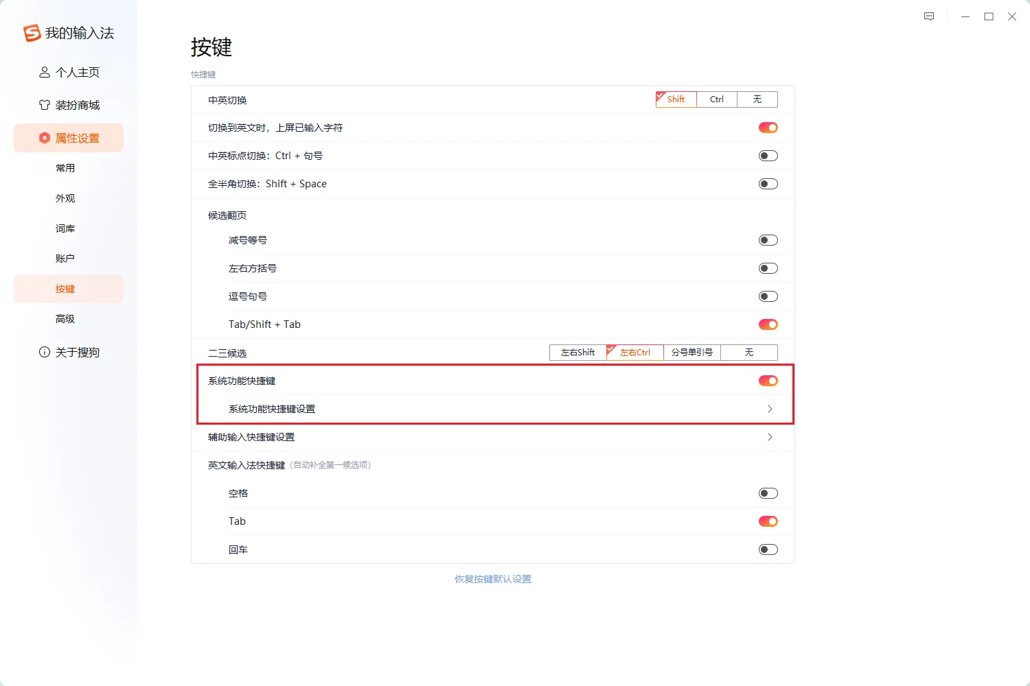This screenshot has width=1030, height=686.
Task: Open feedback via the speech bubble icon
Action: pos(928,16)
